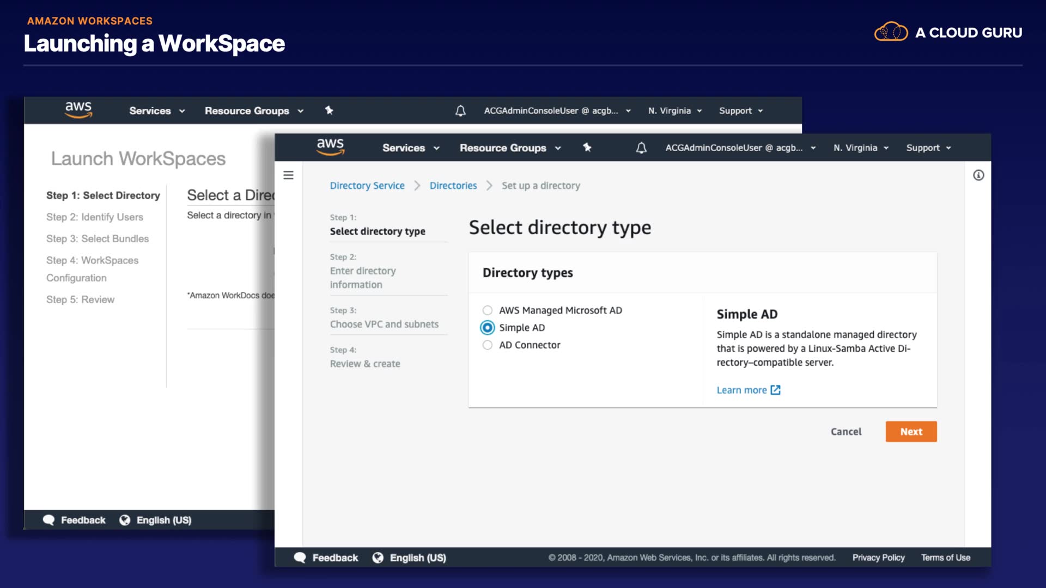This screenshot has width=1046, height=588.
Task: Go to Directory Service breadcrumb
Action: tap(367, 186)
